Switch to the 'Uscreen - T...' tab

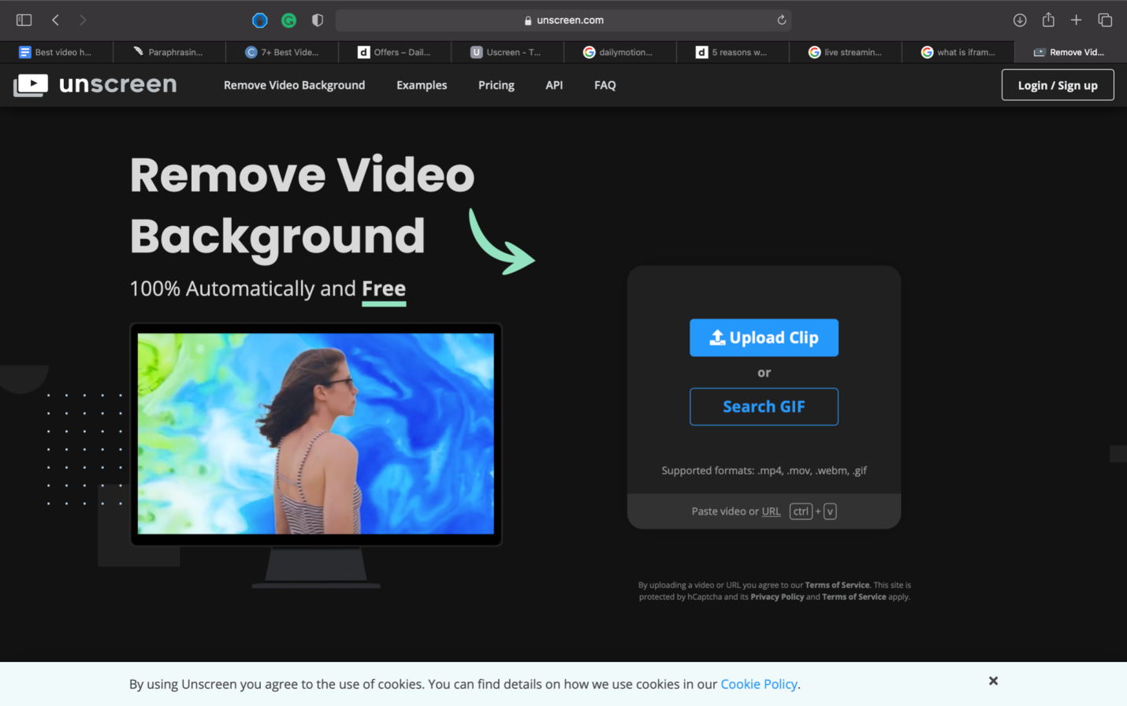pos(507,52)
